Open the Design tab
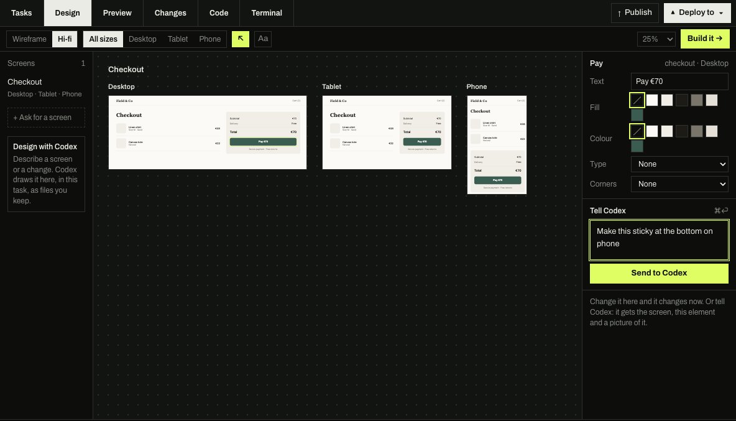Viewport: 736px width, 421px height. tap(68, 12)
